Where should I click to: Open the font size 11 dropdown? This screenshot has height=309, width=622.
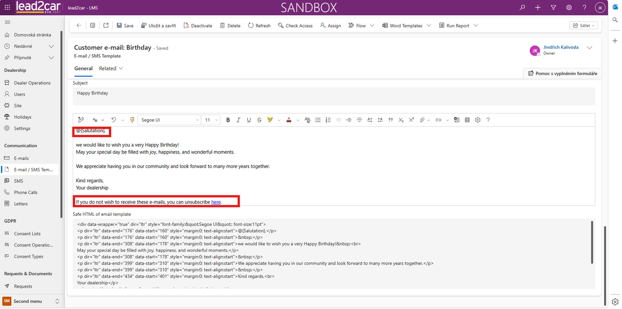211,120
